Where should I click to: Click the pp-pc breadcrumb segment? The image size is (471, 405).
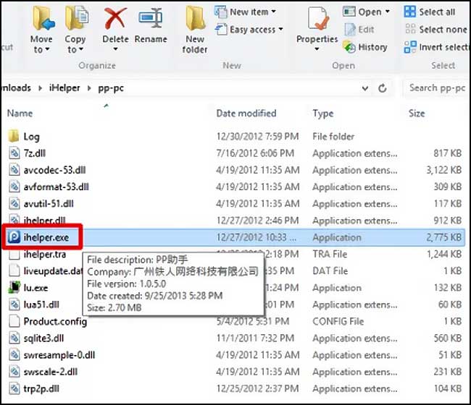[x=111, y=88]
